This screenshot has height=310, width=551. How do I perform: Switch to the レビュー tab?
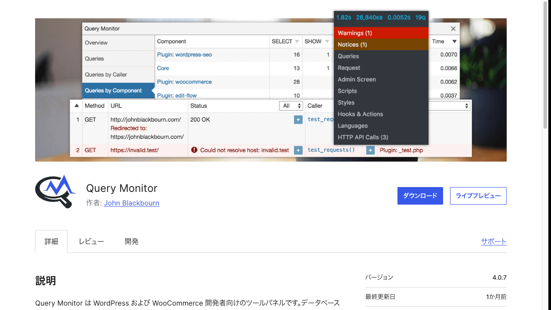(x=91, y=242)
